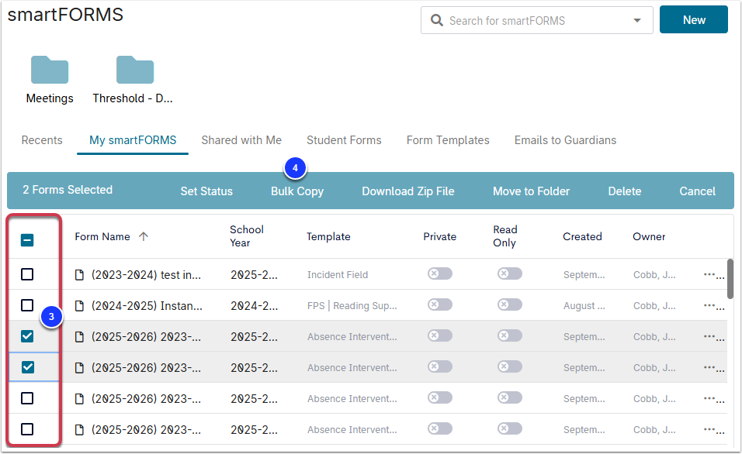Click the Template column header
Viewport: 742px width, 454px height.
[328, 237]
